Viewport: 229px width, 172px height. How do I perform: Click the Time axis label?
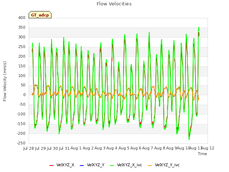coord(203,154)
